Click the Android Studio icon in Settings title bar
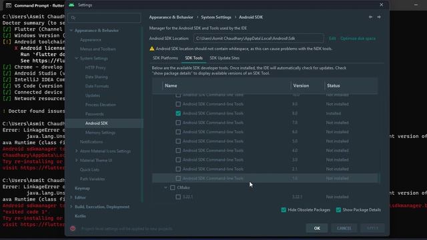Screen dimensions: 427x240 [71, 5]
